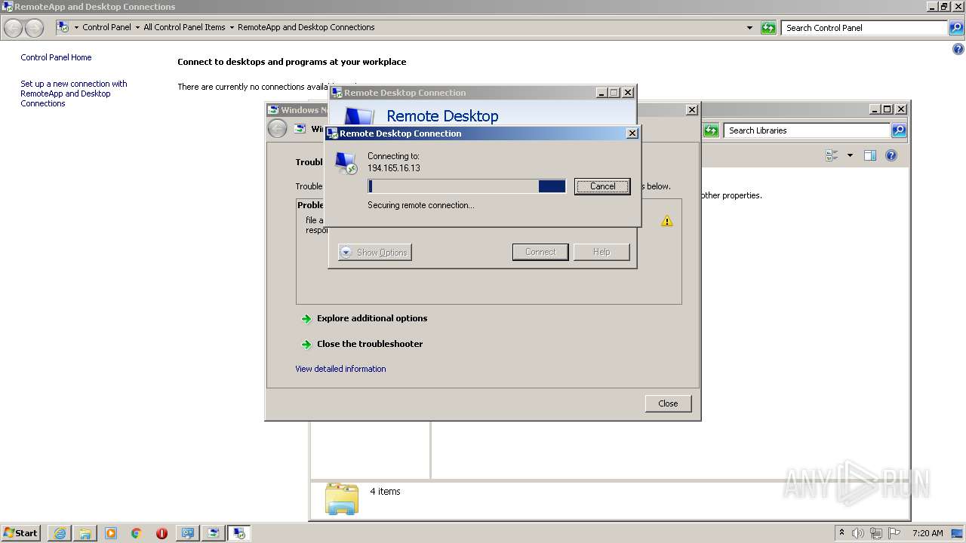Open Windows Explorer from taskbar

85,533
